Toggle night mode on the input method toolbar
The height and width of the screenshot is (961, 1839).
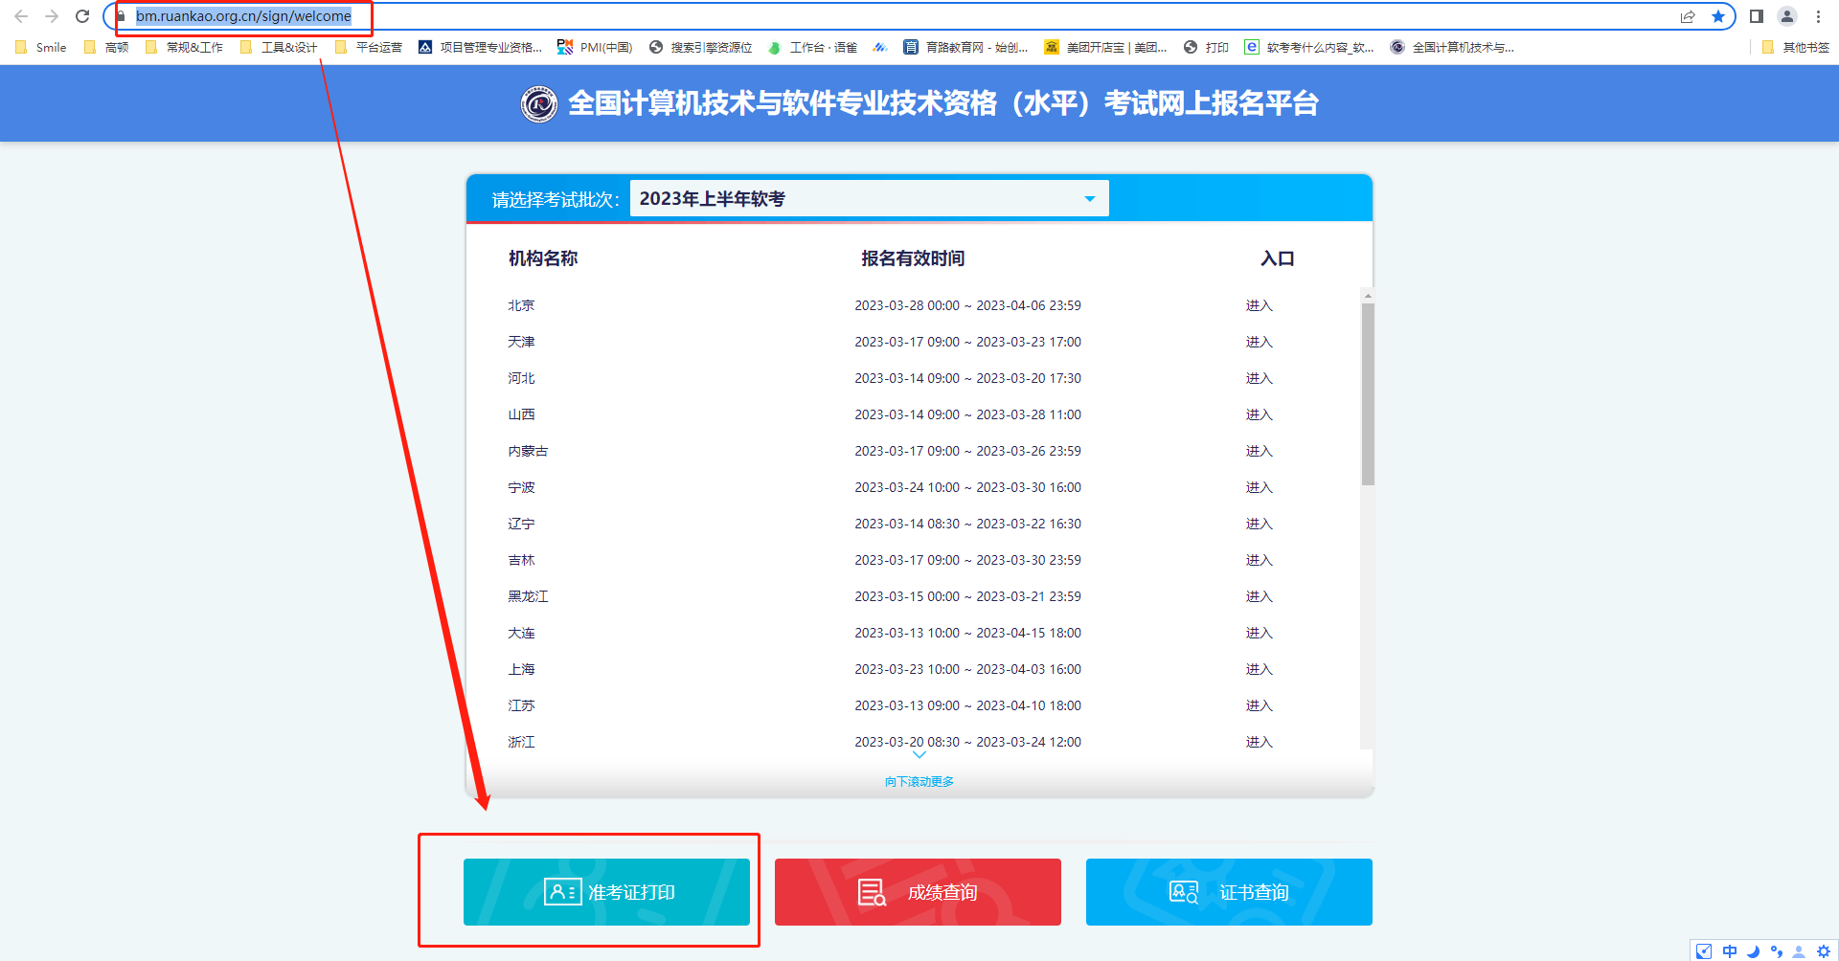[1754, 950]
